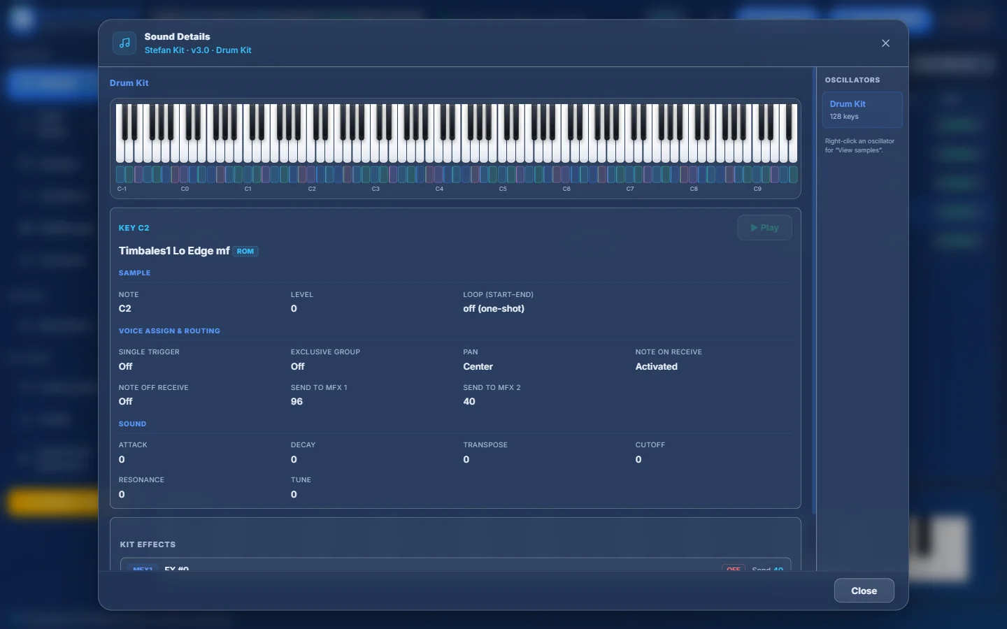Click the C4 label under the keyboard
Image resolution: width=1007 pixels, height=629 pixels.
pyautogui.click(x=439, y=189)
